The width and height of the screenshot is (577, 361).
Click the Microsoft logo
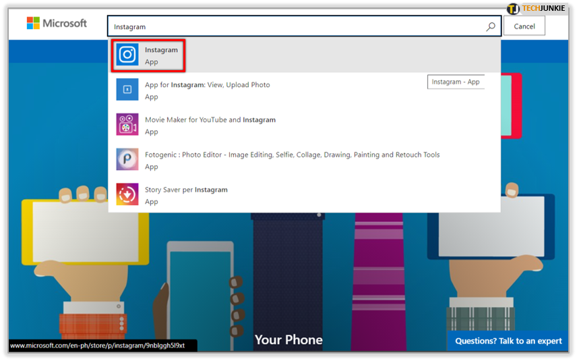pyautogui.click(x=57, y=24)
